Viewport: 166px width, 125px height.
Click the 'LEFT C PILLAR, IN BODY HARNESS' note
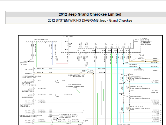point(142,56)
